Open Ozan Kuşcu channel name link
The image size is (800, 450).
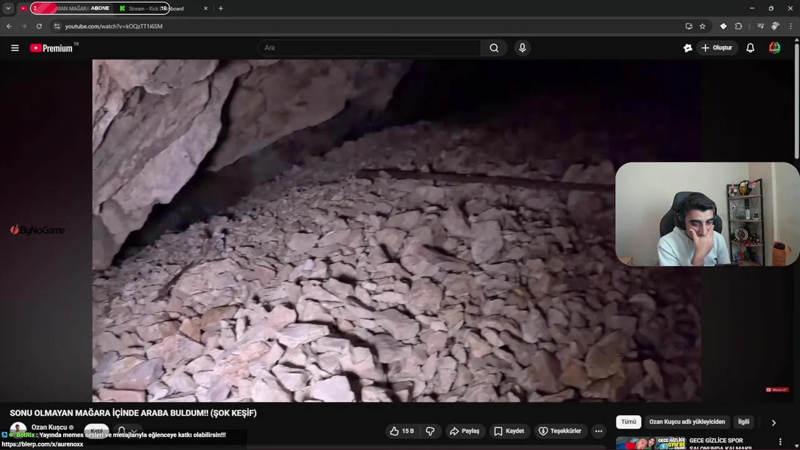click(x=49, y=427)
